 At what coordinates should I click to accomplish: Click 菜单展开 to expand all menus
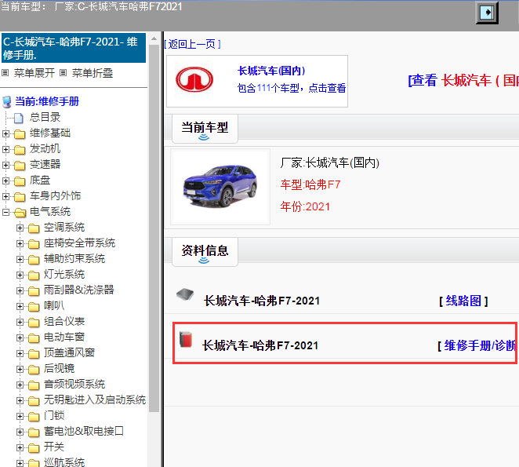[x=34, y=73]
